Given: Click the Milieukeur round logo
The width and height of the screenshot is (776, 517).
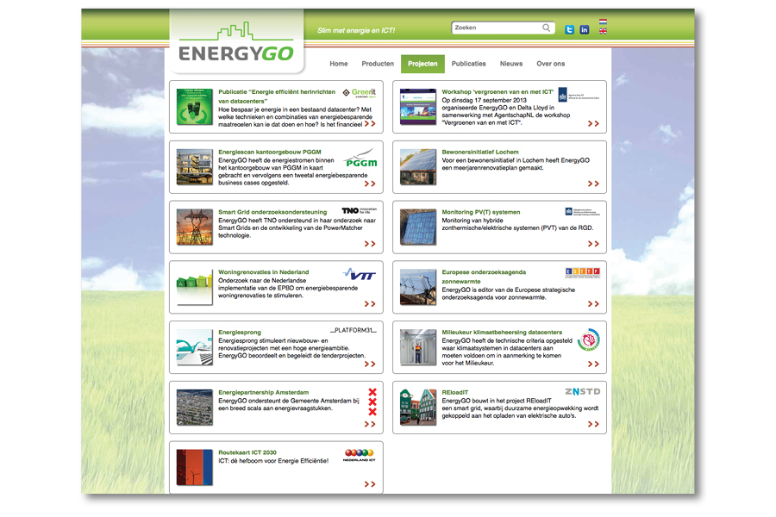Looking at the screenshot, I should tap(588, 339).
